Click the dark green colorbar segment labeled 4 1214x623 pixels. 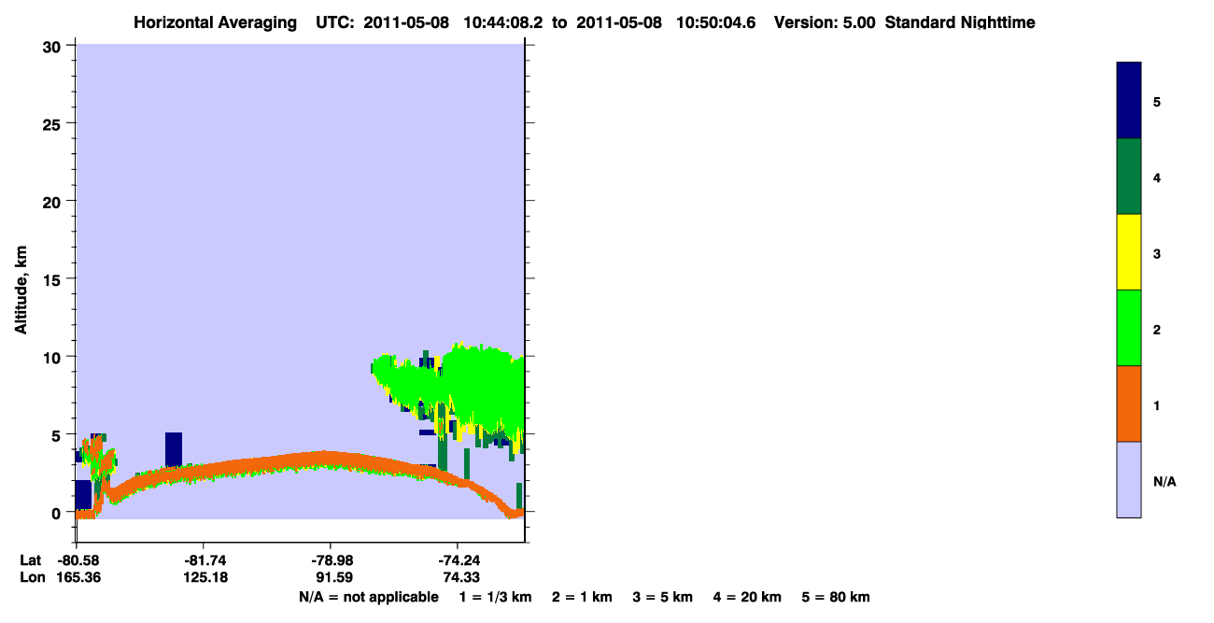(1129, 177)
